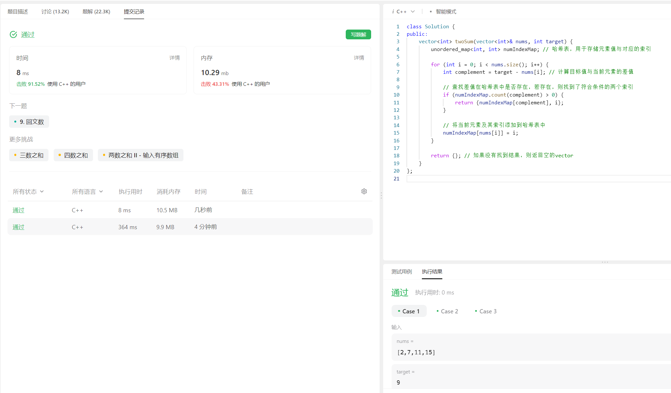
Task: Select the 提交记录 tab
Action: [134, 12]
